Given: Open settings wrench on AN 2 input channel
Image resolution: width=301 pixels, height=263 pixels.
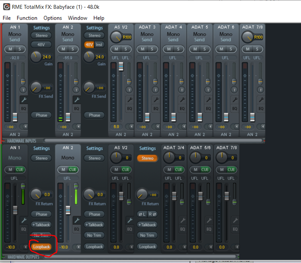Looking at the screenshot, I should tap(77, 100).
